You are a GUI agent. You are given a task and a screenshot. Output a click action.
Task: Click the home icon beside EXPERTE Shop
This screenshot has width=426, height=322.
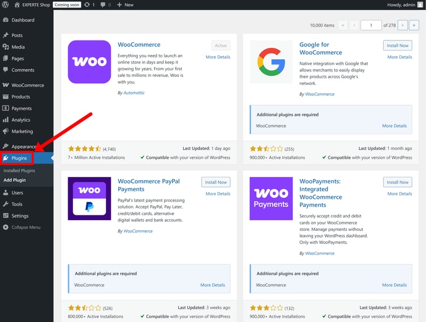[x=17, y=5]
